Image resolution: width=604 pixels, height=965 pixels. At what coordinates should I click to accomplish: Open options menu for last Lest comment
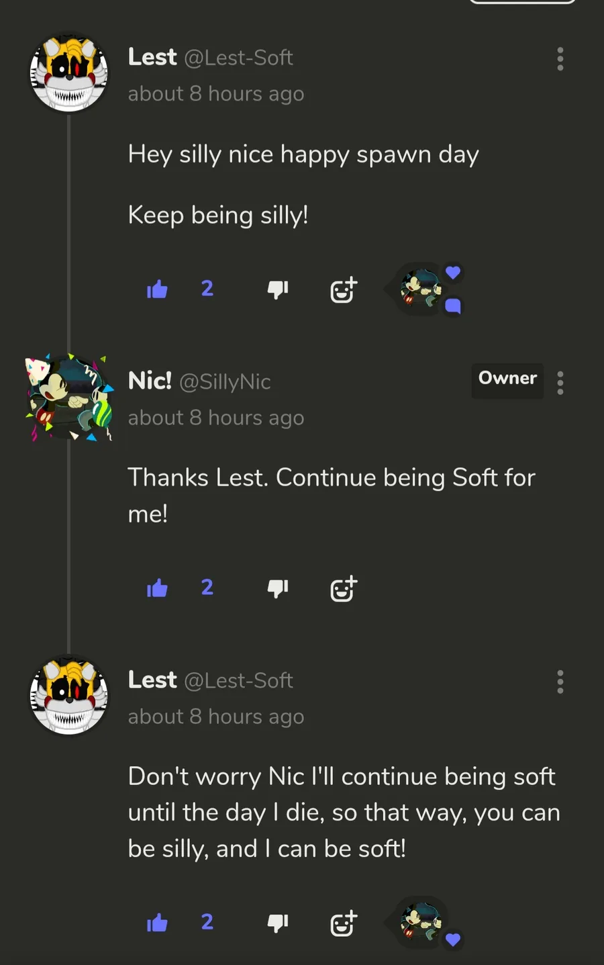560,682
